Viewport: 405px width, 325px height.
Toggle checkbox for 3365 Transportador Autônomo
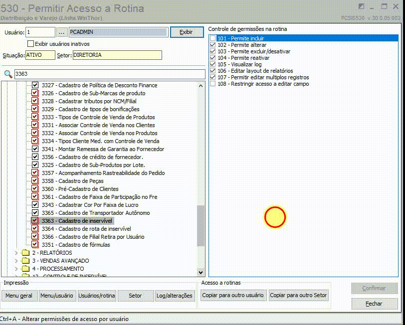[x=35, y=213]
